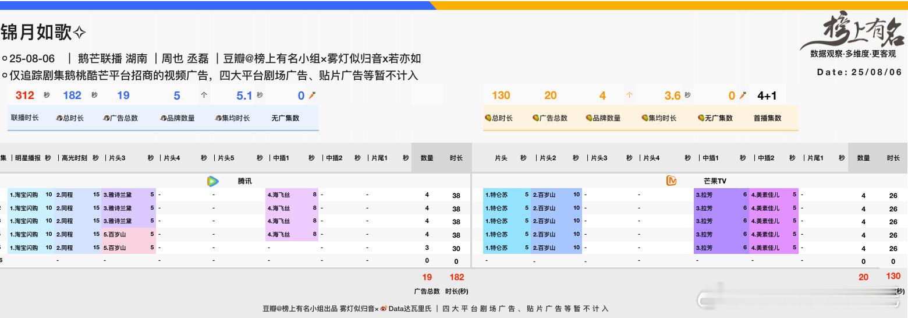This screenshot has height=318, width=908.
Task: Click 片尾1 header in Mango TV table
Action: click(815, 158)
